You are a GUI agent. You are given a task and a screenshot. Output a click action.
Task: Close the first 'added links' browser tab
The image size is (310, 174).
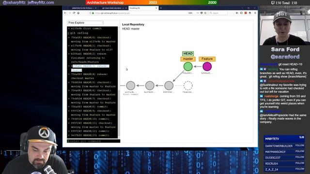point(96,8)
